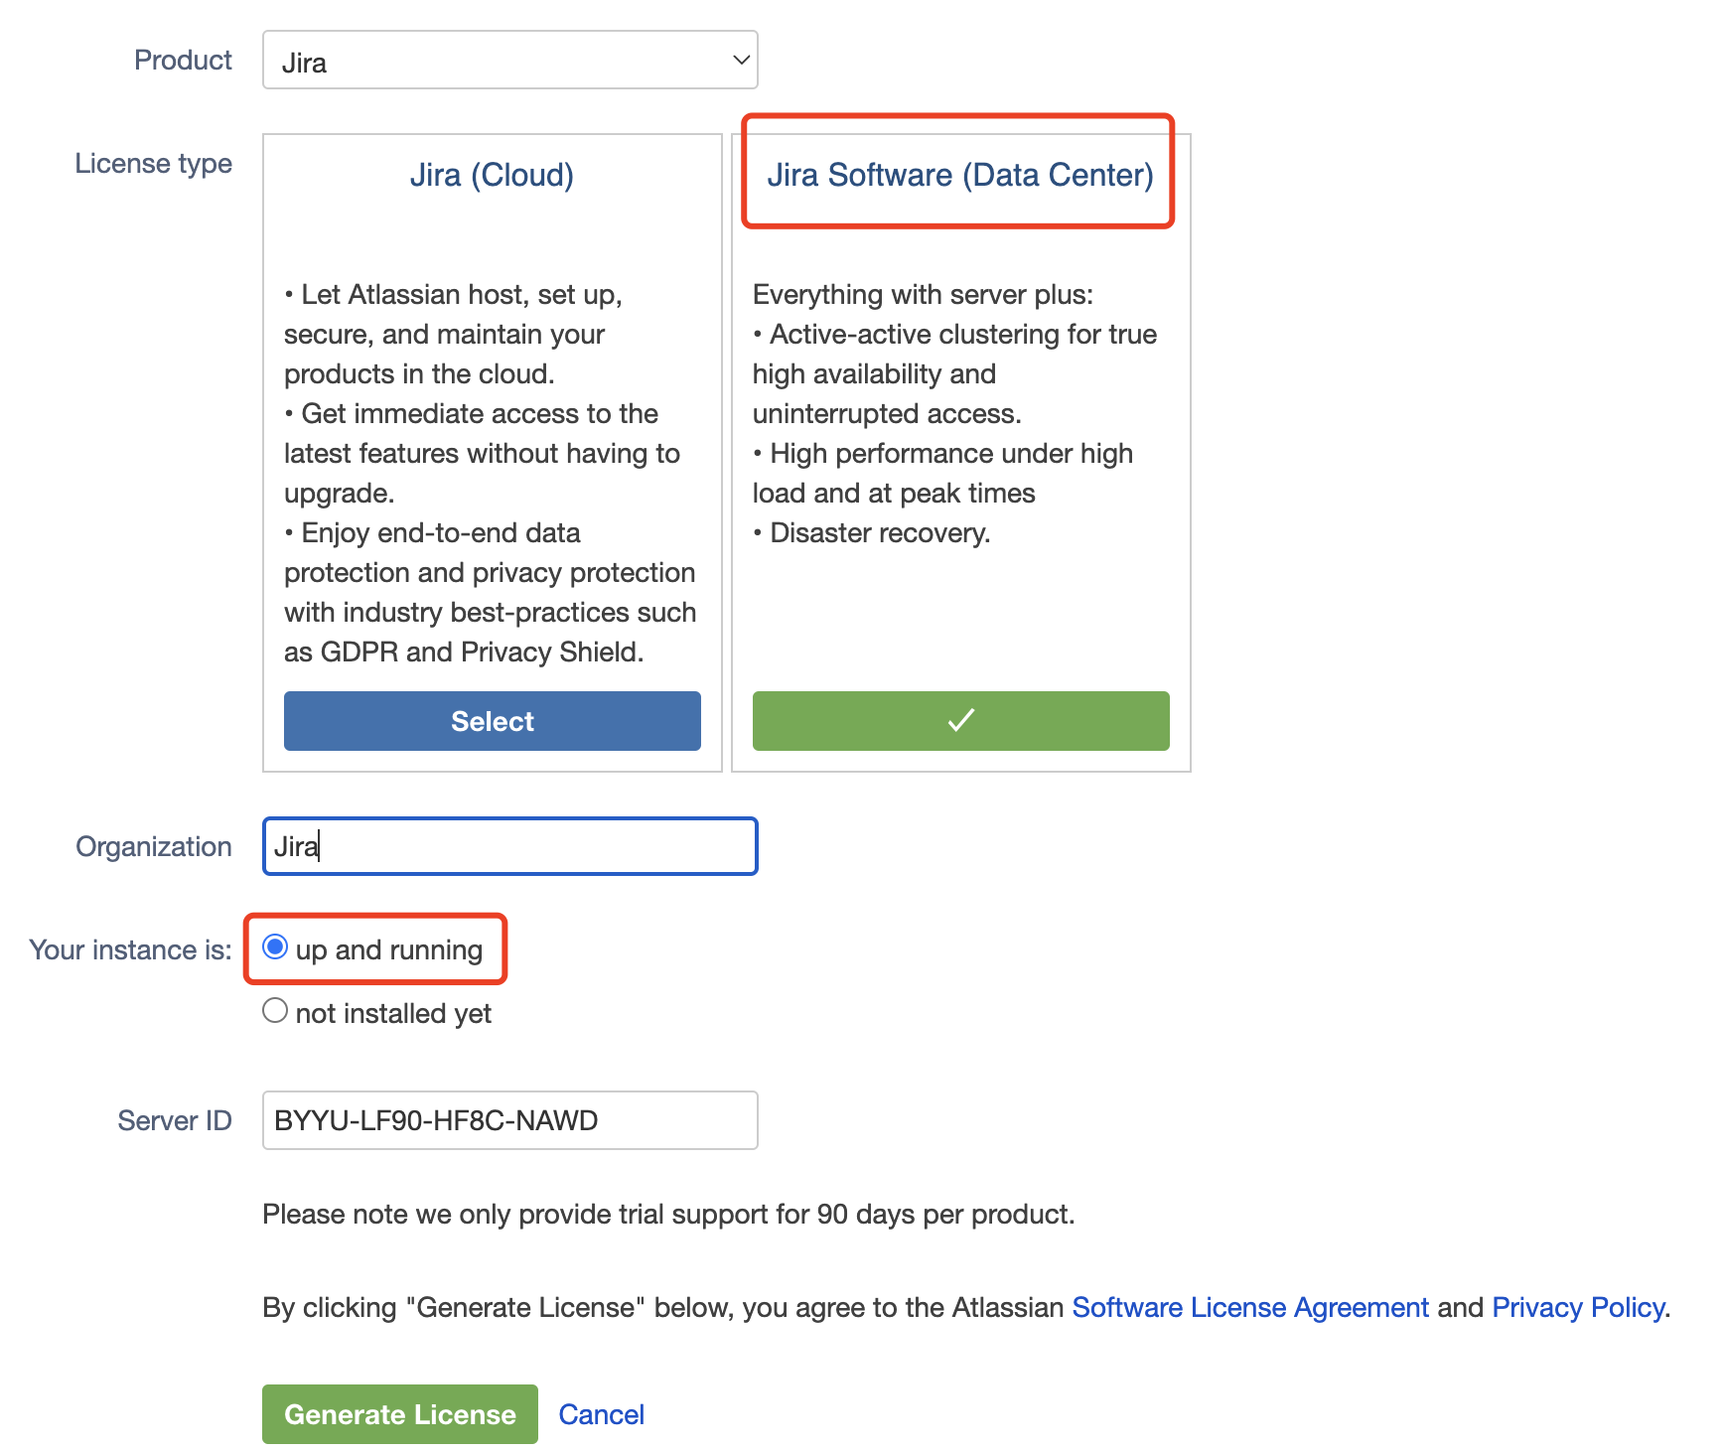Open the Product dropdown showing Jira
This screenshot has height=1452, width=1724.
pyautogui.click(x=509, y=61)
